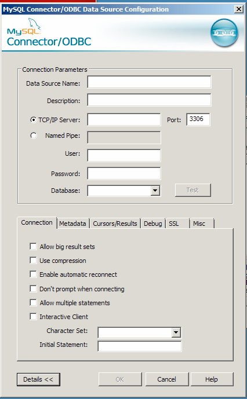247x399 pixels.
Task: Focus the Password field
Action: pyautogui.click(x=124, y=174)
